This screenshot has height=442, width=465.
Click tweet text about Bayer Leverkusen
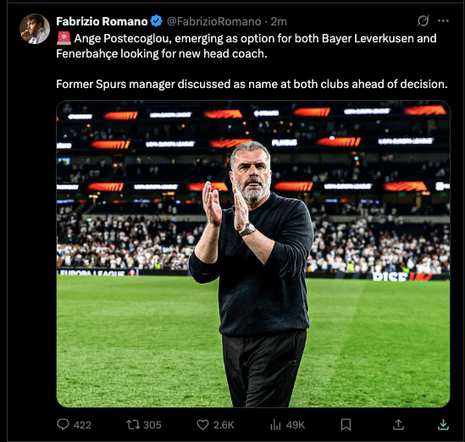[246, 46]
